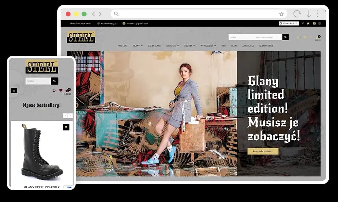Open the BLOG menu item
The height and width of the screenshot is (202, 338).
[x=234, y=45]
